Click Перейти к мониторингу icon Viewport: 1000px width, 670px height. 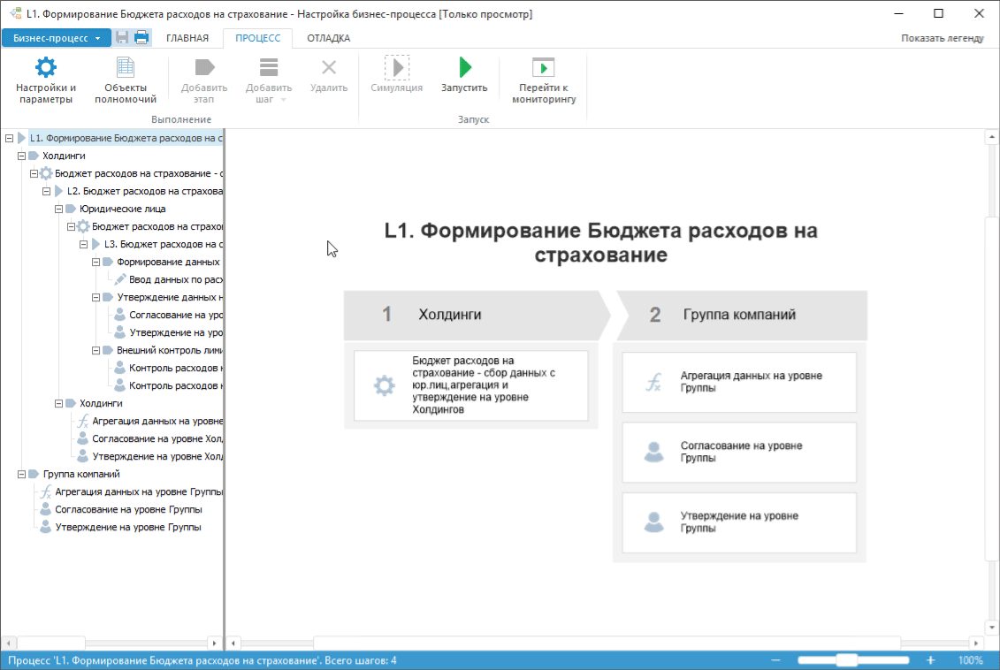click(543, 68)
